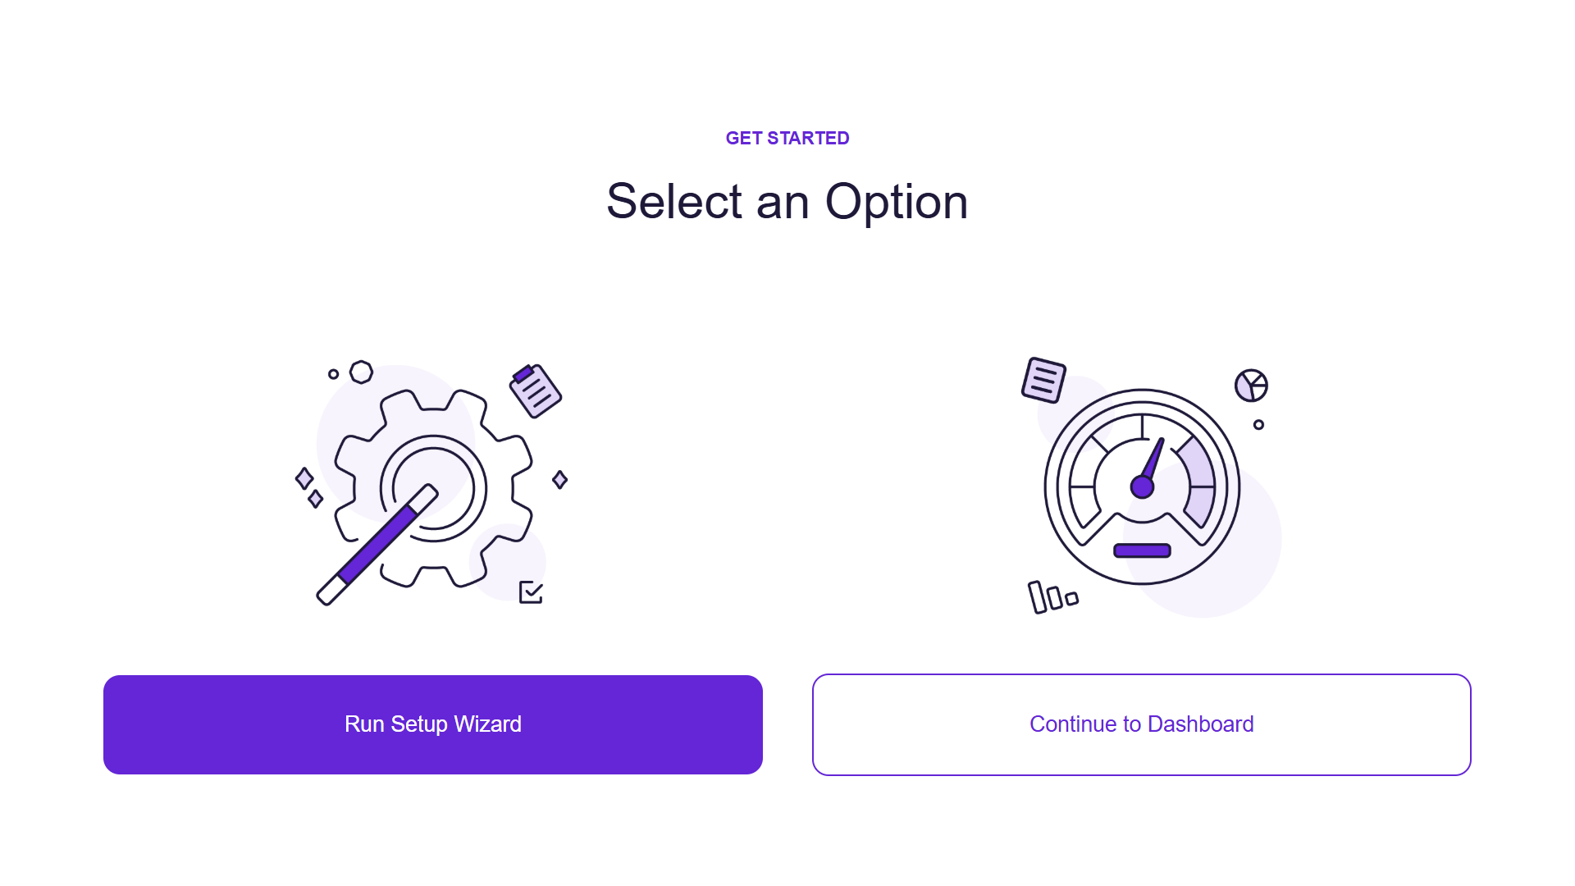
Task: Select the pie chart icon
Action: tap(1251, 385)
